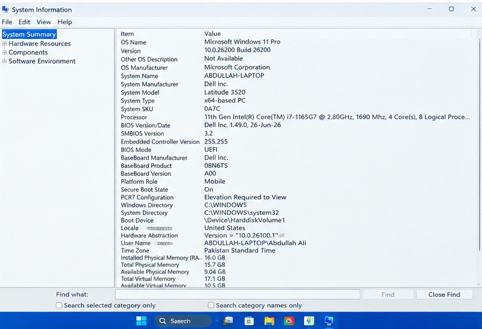Click the 0BN6TS value
Screen dimensions: 482x329
[216, 165]
